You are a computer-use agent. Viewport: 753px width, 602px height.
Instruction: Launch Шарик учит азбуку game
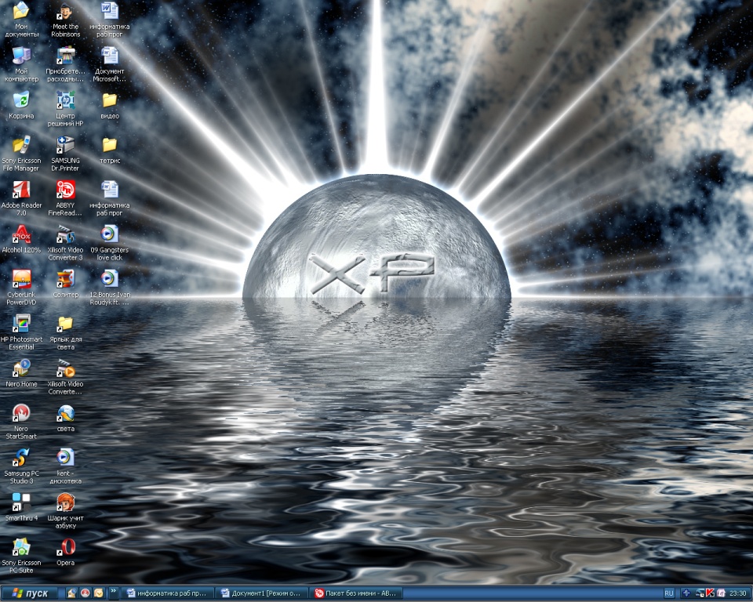point(66,511)
